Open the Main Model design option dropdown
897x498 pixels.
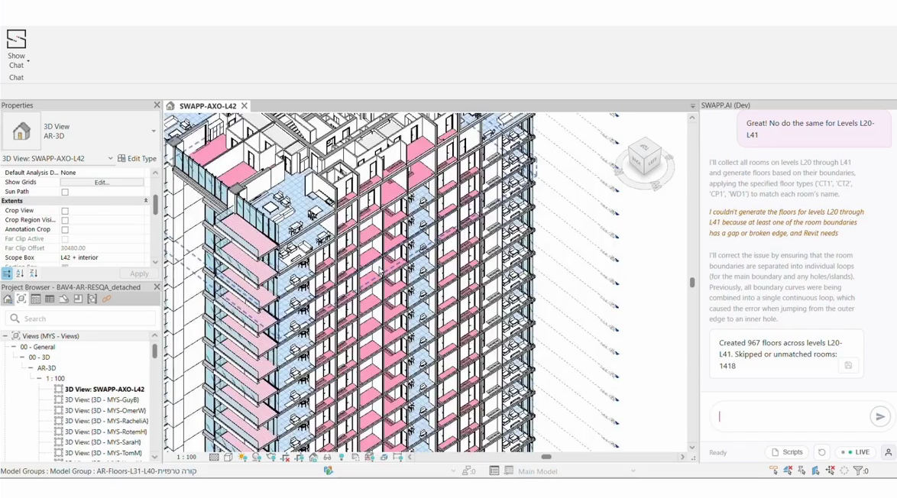tap(633, 471)
